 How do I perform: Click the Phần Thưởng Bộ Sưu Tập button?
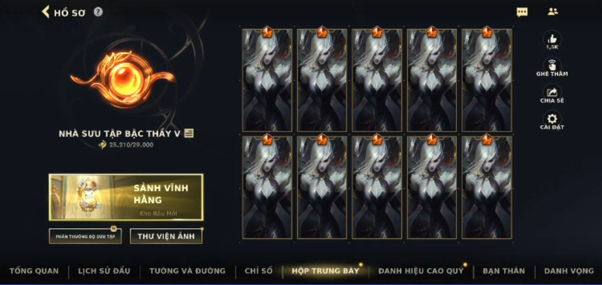[85, 236]
